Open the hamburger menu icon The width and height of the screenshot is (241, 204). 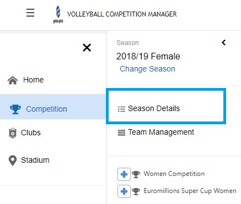click(30, 13)
